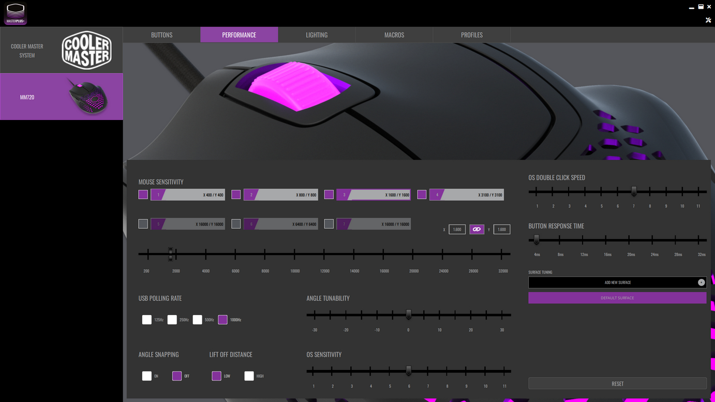715x402 pixels.
Task: Select DPI preset 6 X 6400 / Y 6400
Action: (x=281, y=224)
